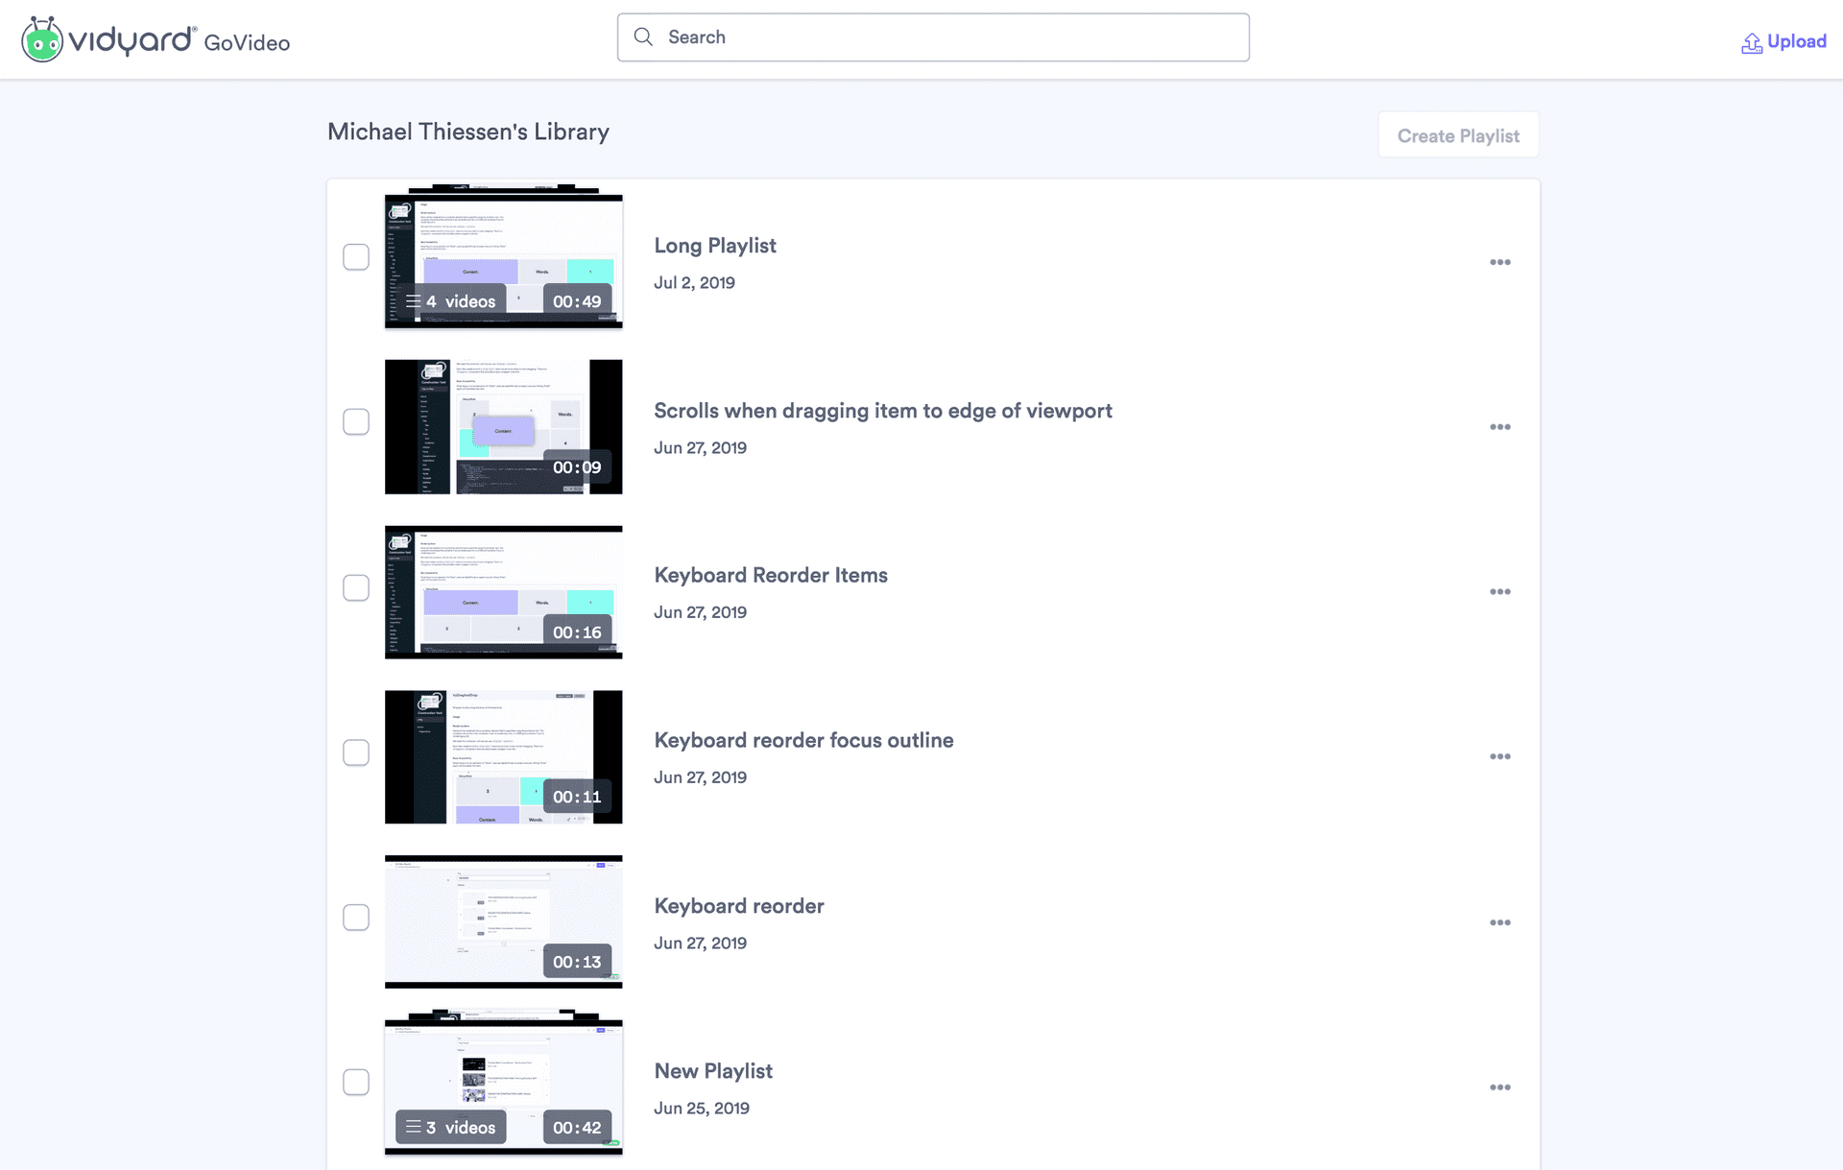The height and width of the screenshot is (1170, 1843).
Task: Click the Jun 25, 2019 date
Action: coord(702,1109)
